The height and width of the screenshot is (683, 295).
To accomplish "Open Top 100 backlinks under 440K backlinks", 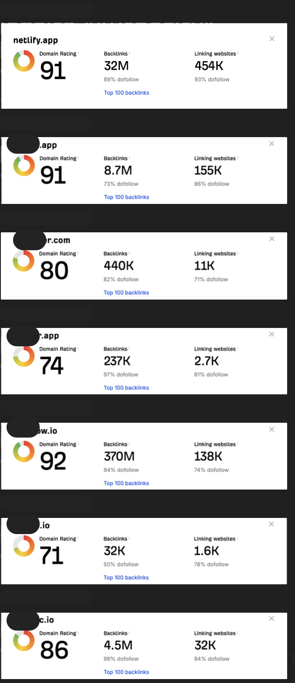I will (x=127, y=293).
